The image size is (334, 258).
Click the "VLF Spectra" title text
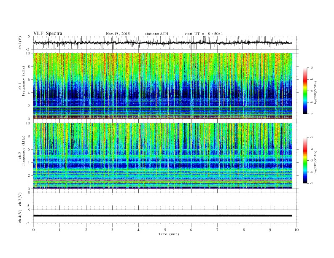[x=48, y=33]
